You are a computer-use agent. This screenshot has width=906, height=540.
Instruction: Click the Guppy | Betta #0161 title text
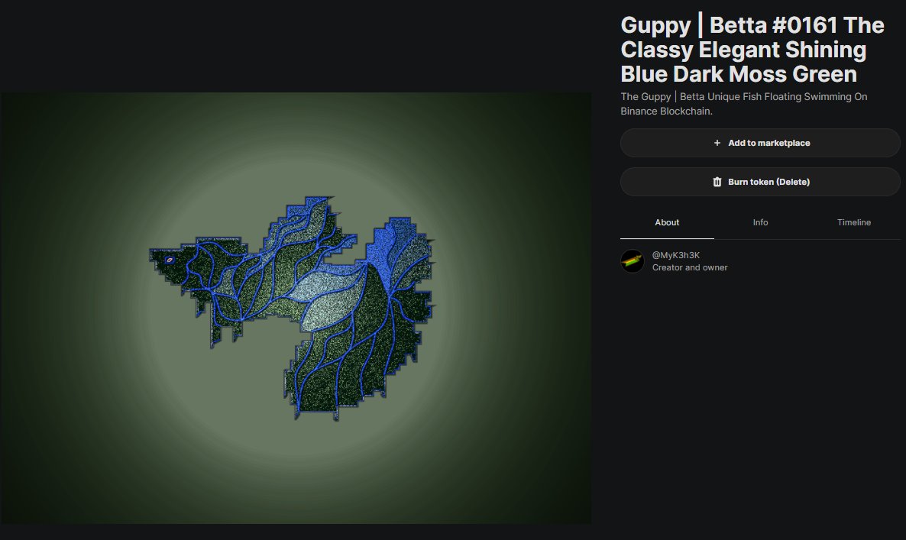click(x=752, y=50)
